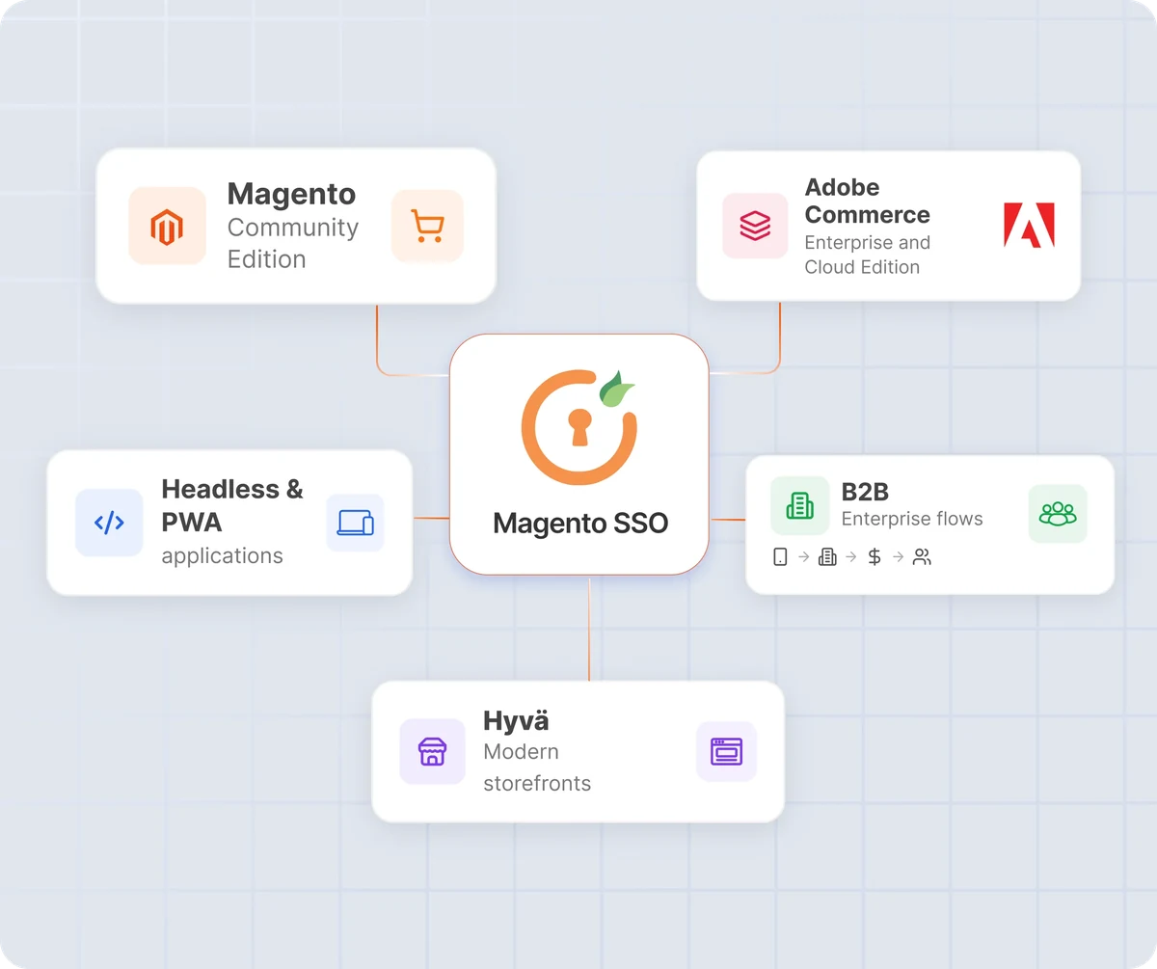Click the "Modern storefronts" text

pyautogui.click(x=537, y=767)
